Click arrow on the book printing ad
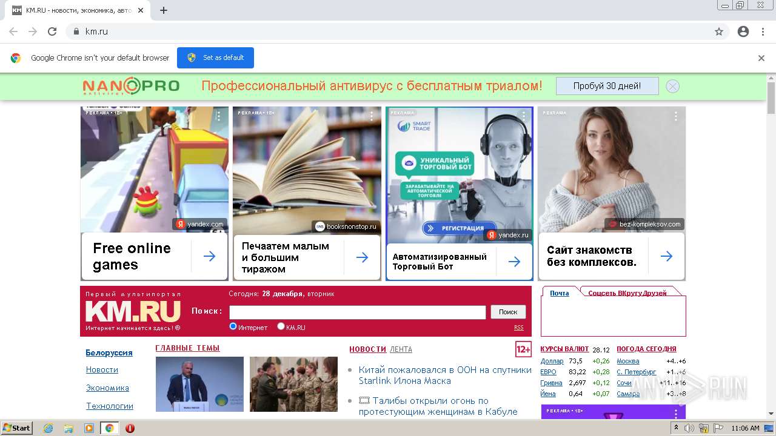Screen dimensions: 776x436 coord(362,257)
